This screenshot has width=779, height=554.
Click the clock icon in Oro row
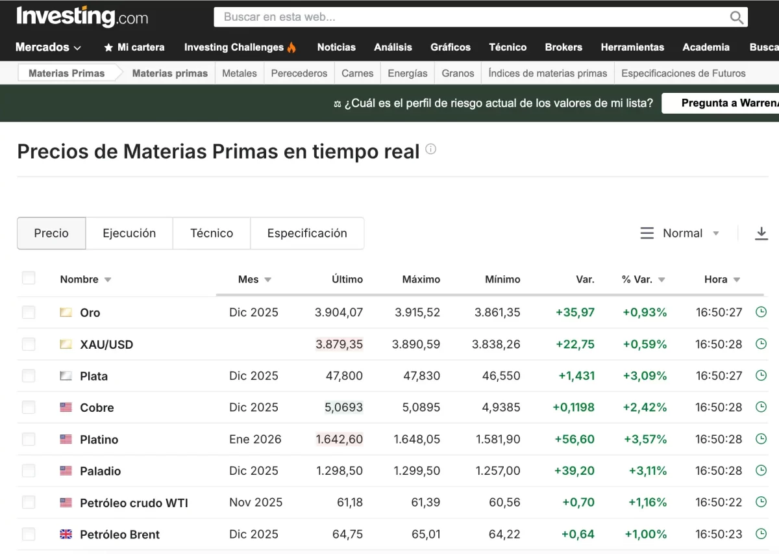761,312
